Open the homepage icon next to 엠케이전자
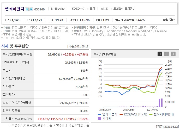 tap(27, 9)
